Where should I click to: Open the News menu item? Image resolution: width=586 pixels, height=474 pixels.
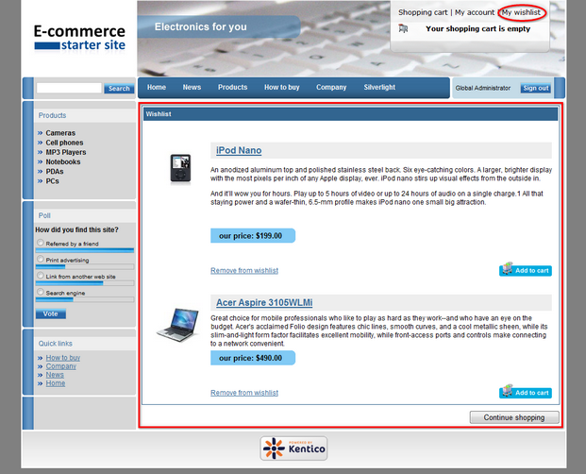[192, 87]
